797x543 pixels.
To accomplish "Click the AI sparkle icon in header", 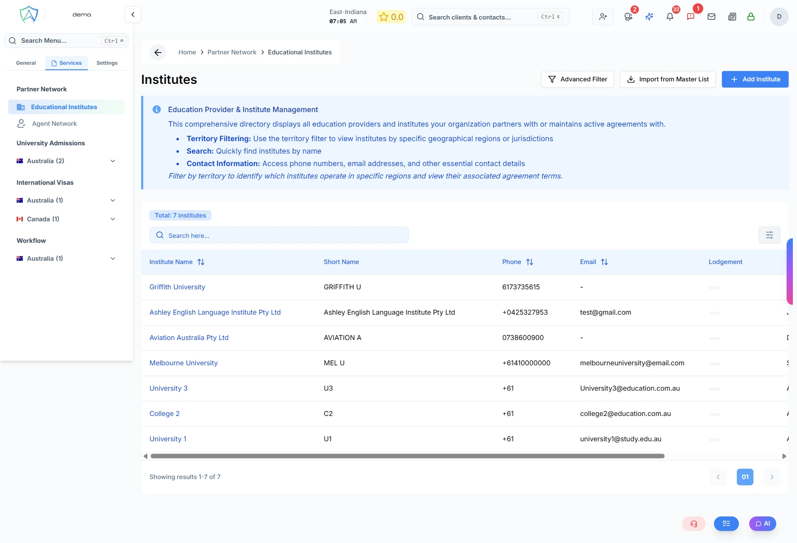I will coord(649,17).
